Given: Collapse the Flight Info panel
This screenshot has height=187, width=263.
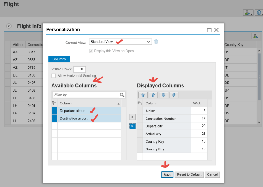Looking at the screenshot, I should pyautogui.click(x=9, y=26).
